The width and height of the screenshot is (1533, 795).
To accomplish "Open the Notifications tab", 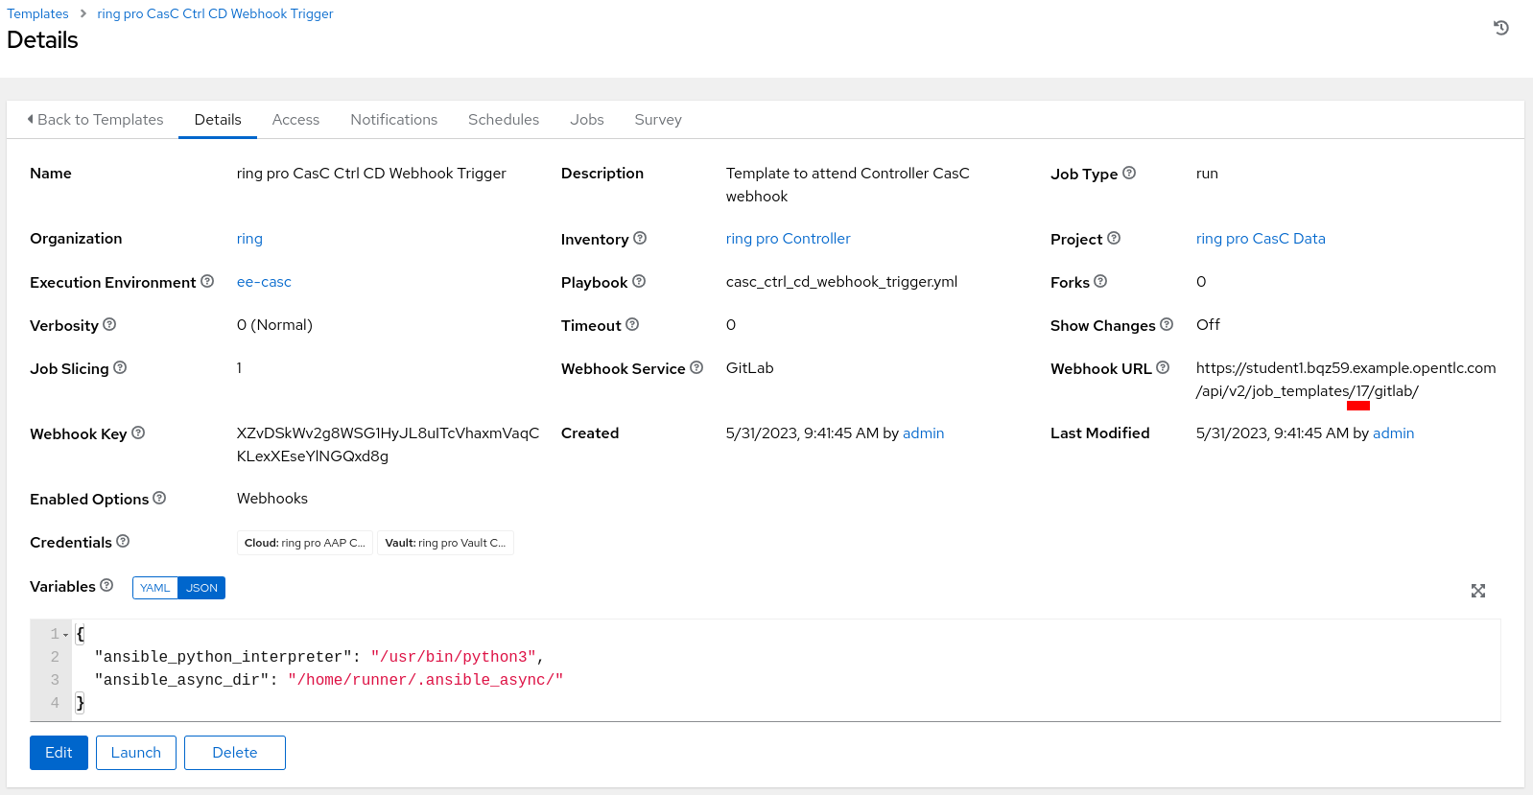I will pos(393,120).
